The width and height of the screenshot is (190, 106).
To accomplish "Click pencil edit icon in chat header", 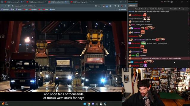I will [x=179, y=9].
